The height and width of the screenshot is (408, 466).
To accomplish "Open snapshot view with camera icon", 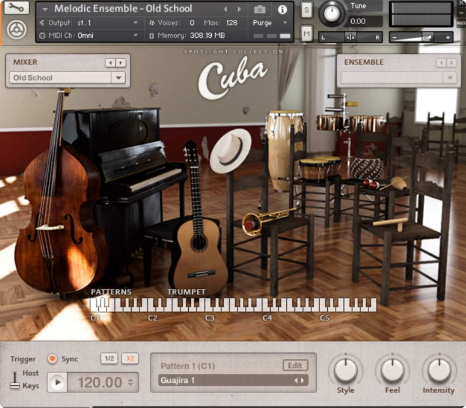I will (x=260, y=9).
